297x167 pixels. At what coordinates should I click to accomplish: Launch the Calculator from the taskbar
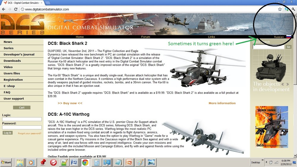(x=97, y=163)
